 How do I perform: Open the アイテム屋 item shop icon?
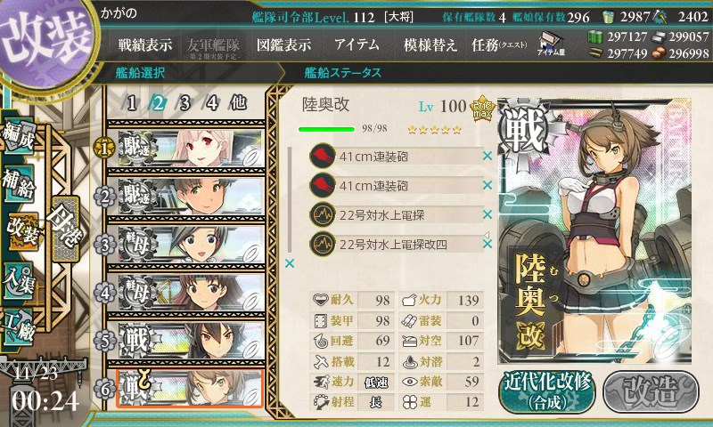[x=551, y=44]
